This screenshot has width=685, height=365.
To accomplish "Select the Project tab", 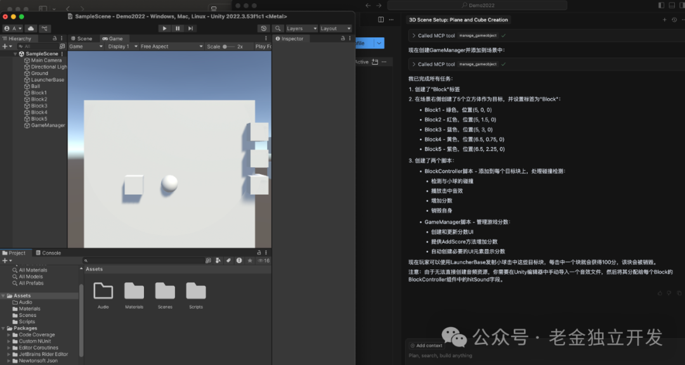I will pyautogui.click(x=14, y=253).
